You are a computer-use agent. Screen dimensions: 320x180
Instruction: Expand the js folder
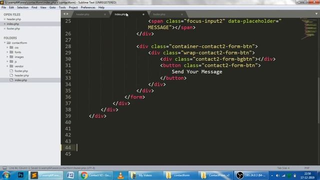(7, 61)
